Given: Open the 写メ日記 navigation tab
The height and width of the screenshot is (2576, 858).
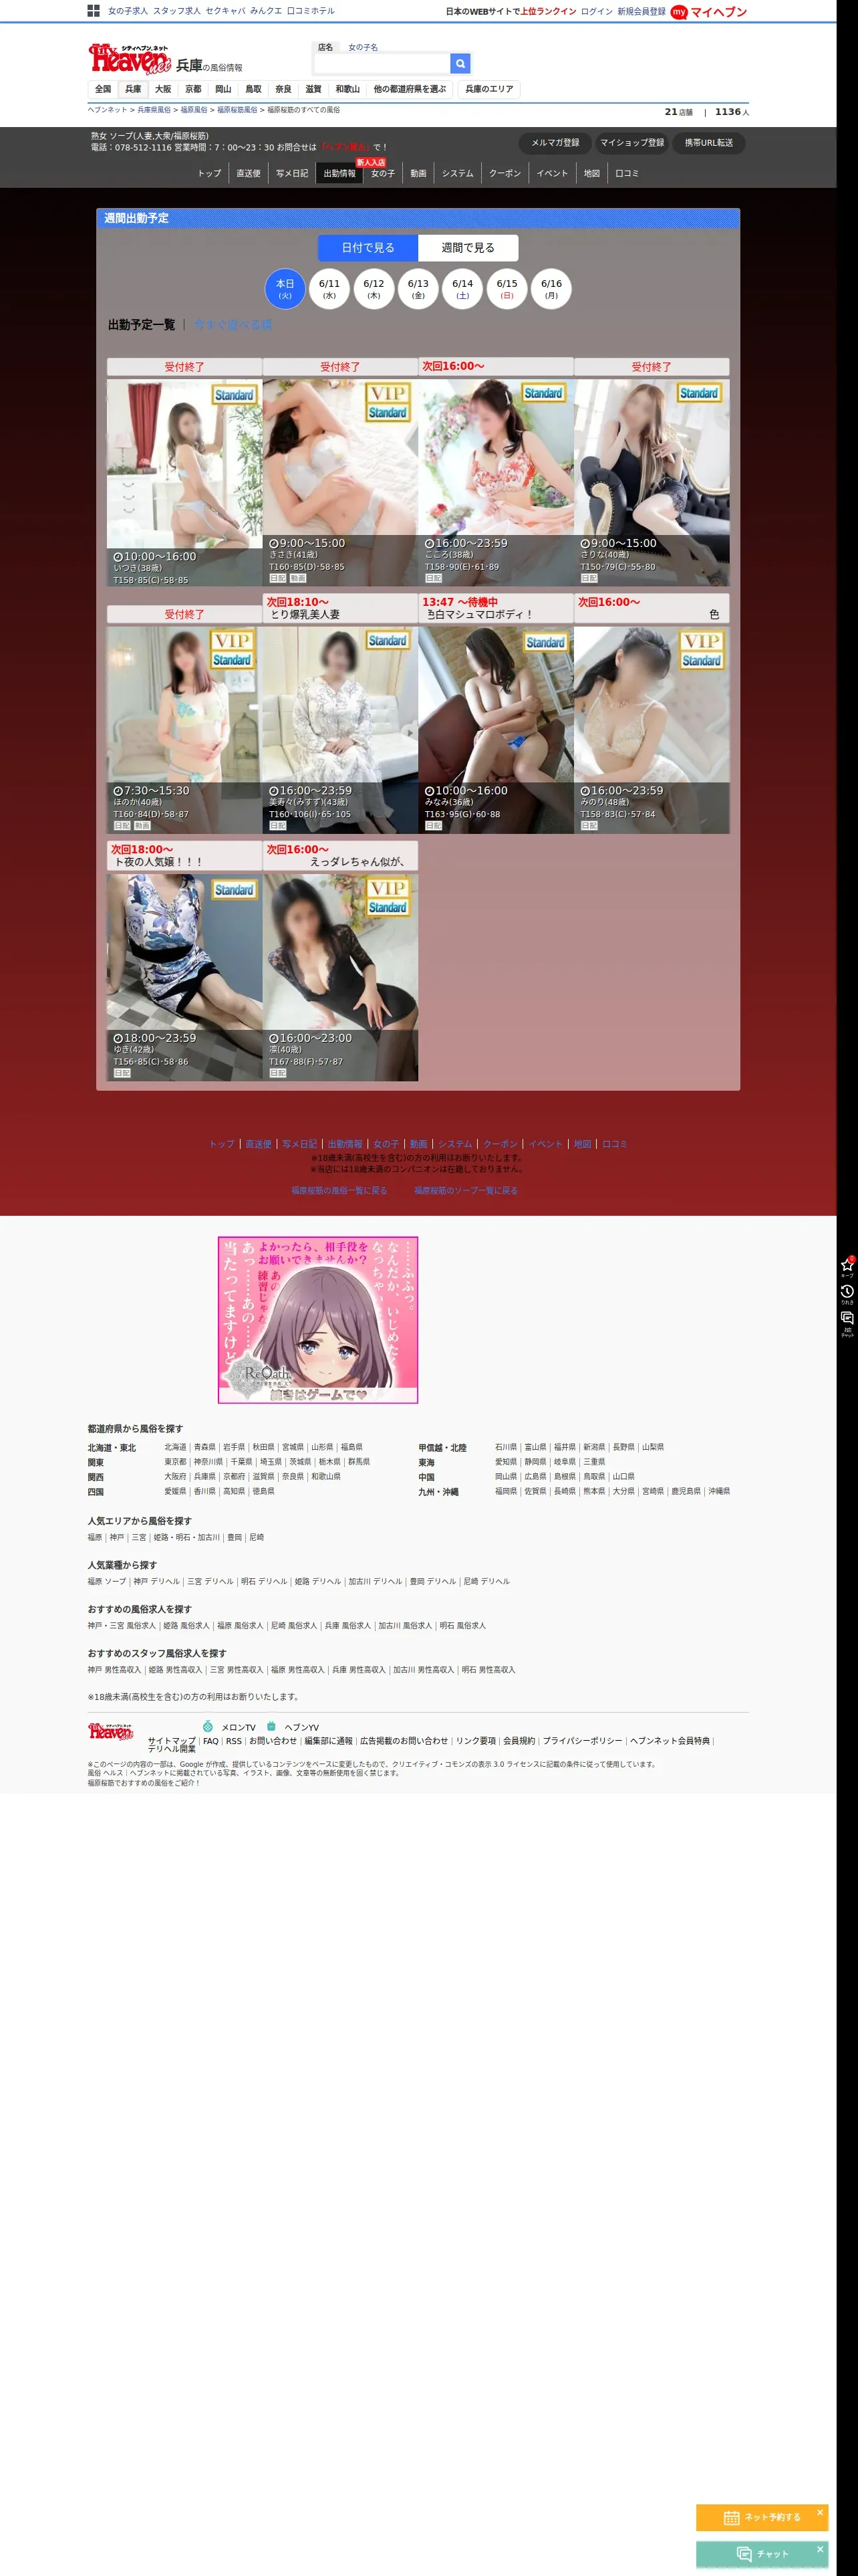Looking at the screenshot, I should 291,173.
